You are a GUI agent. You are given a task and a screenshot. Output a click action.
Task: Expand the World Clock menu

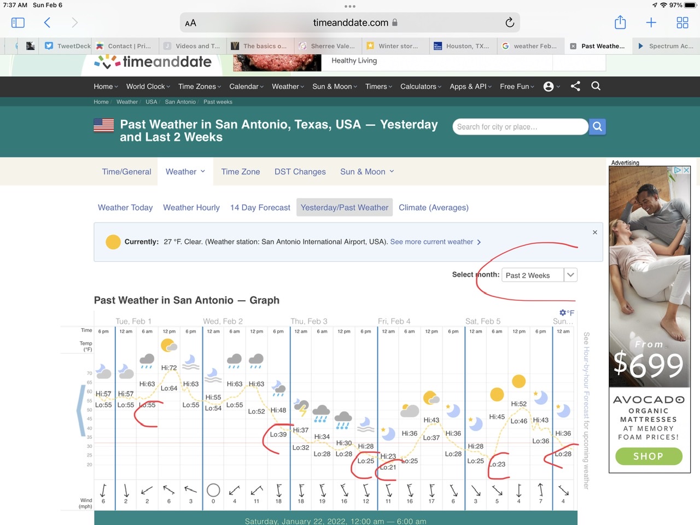[x=148, y=86]
